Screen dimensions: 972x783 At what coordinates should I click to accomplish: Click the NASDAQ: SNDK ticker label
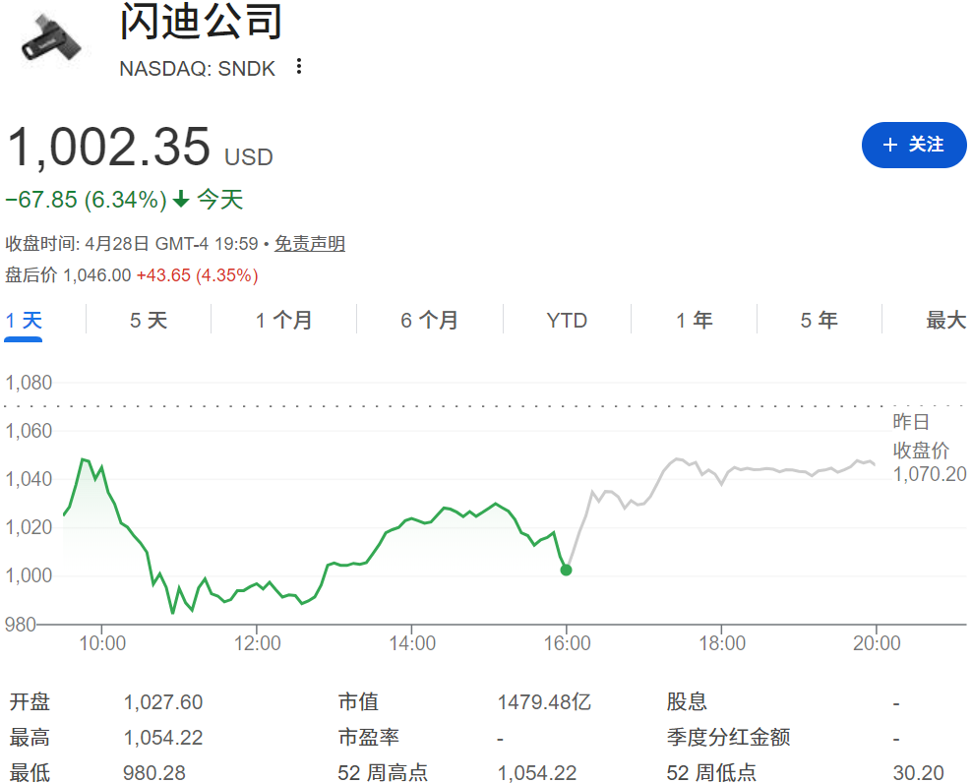[x=196, y=69]
